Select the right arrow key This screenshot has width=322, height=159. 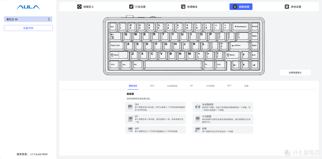tap(254, 65)
